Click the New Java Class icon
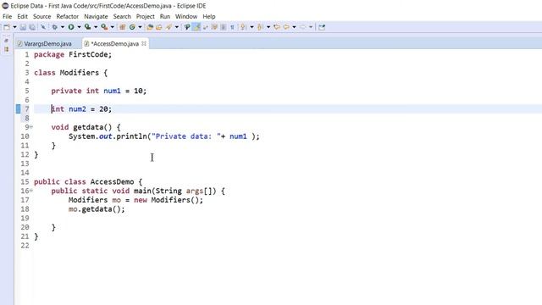The height and width of the screenshot is (305, 542). click(x=132, y=27)
